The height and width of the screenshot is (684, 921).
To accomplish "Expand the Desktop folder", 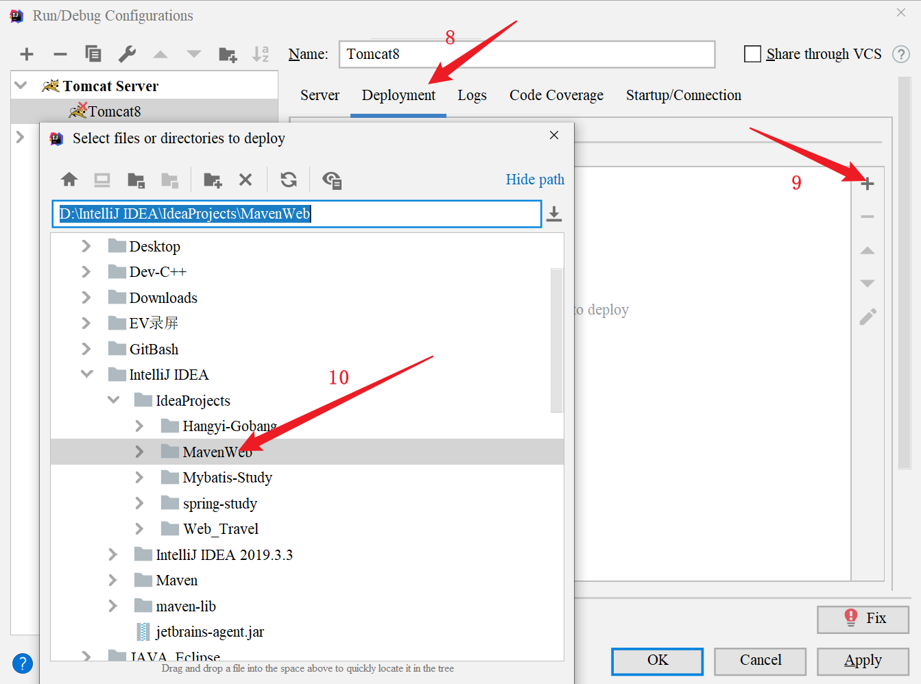I will tap(86, 246).
